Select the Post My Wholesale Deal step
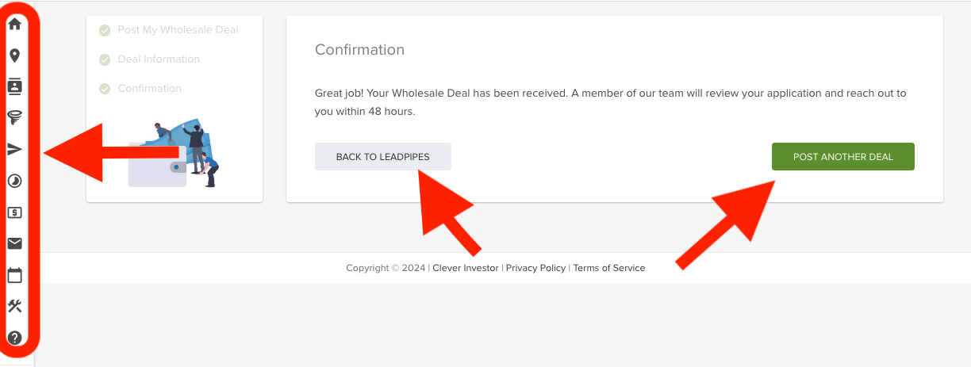 point(169,30)
